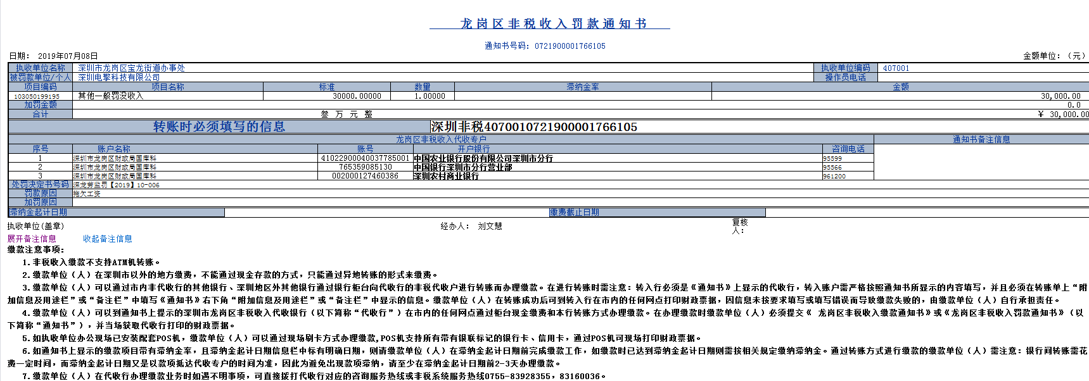Screen dimensions: 1089x381
Task: Select the decision number 深龙劳监罚【2019】10-006
Action: (117, 185)
